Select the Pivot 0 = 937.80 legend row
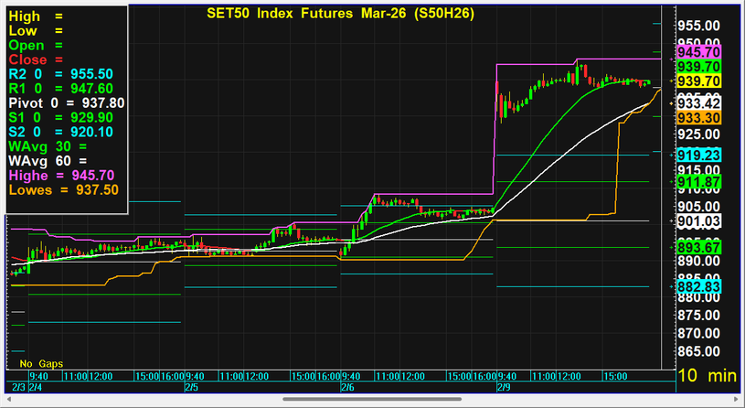745x408 pixels. coord(65,103)
